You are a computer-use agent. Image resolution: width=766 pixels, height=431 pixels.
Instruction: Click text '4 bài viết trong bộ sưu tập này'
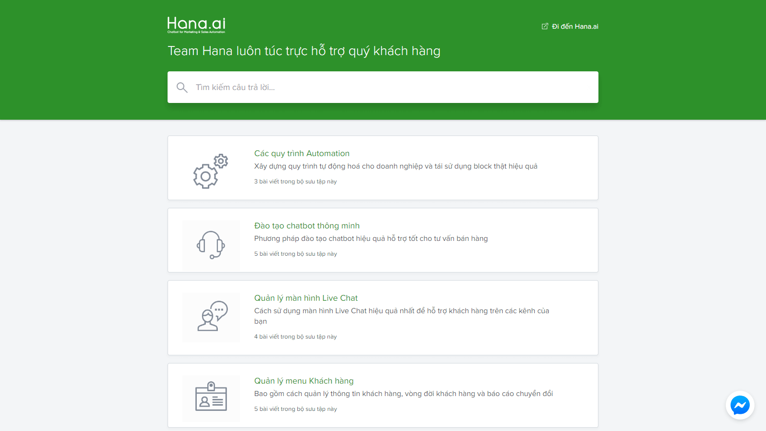pyautogui.click(x=295, y=337)
